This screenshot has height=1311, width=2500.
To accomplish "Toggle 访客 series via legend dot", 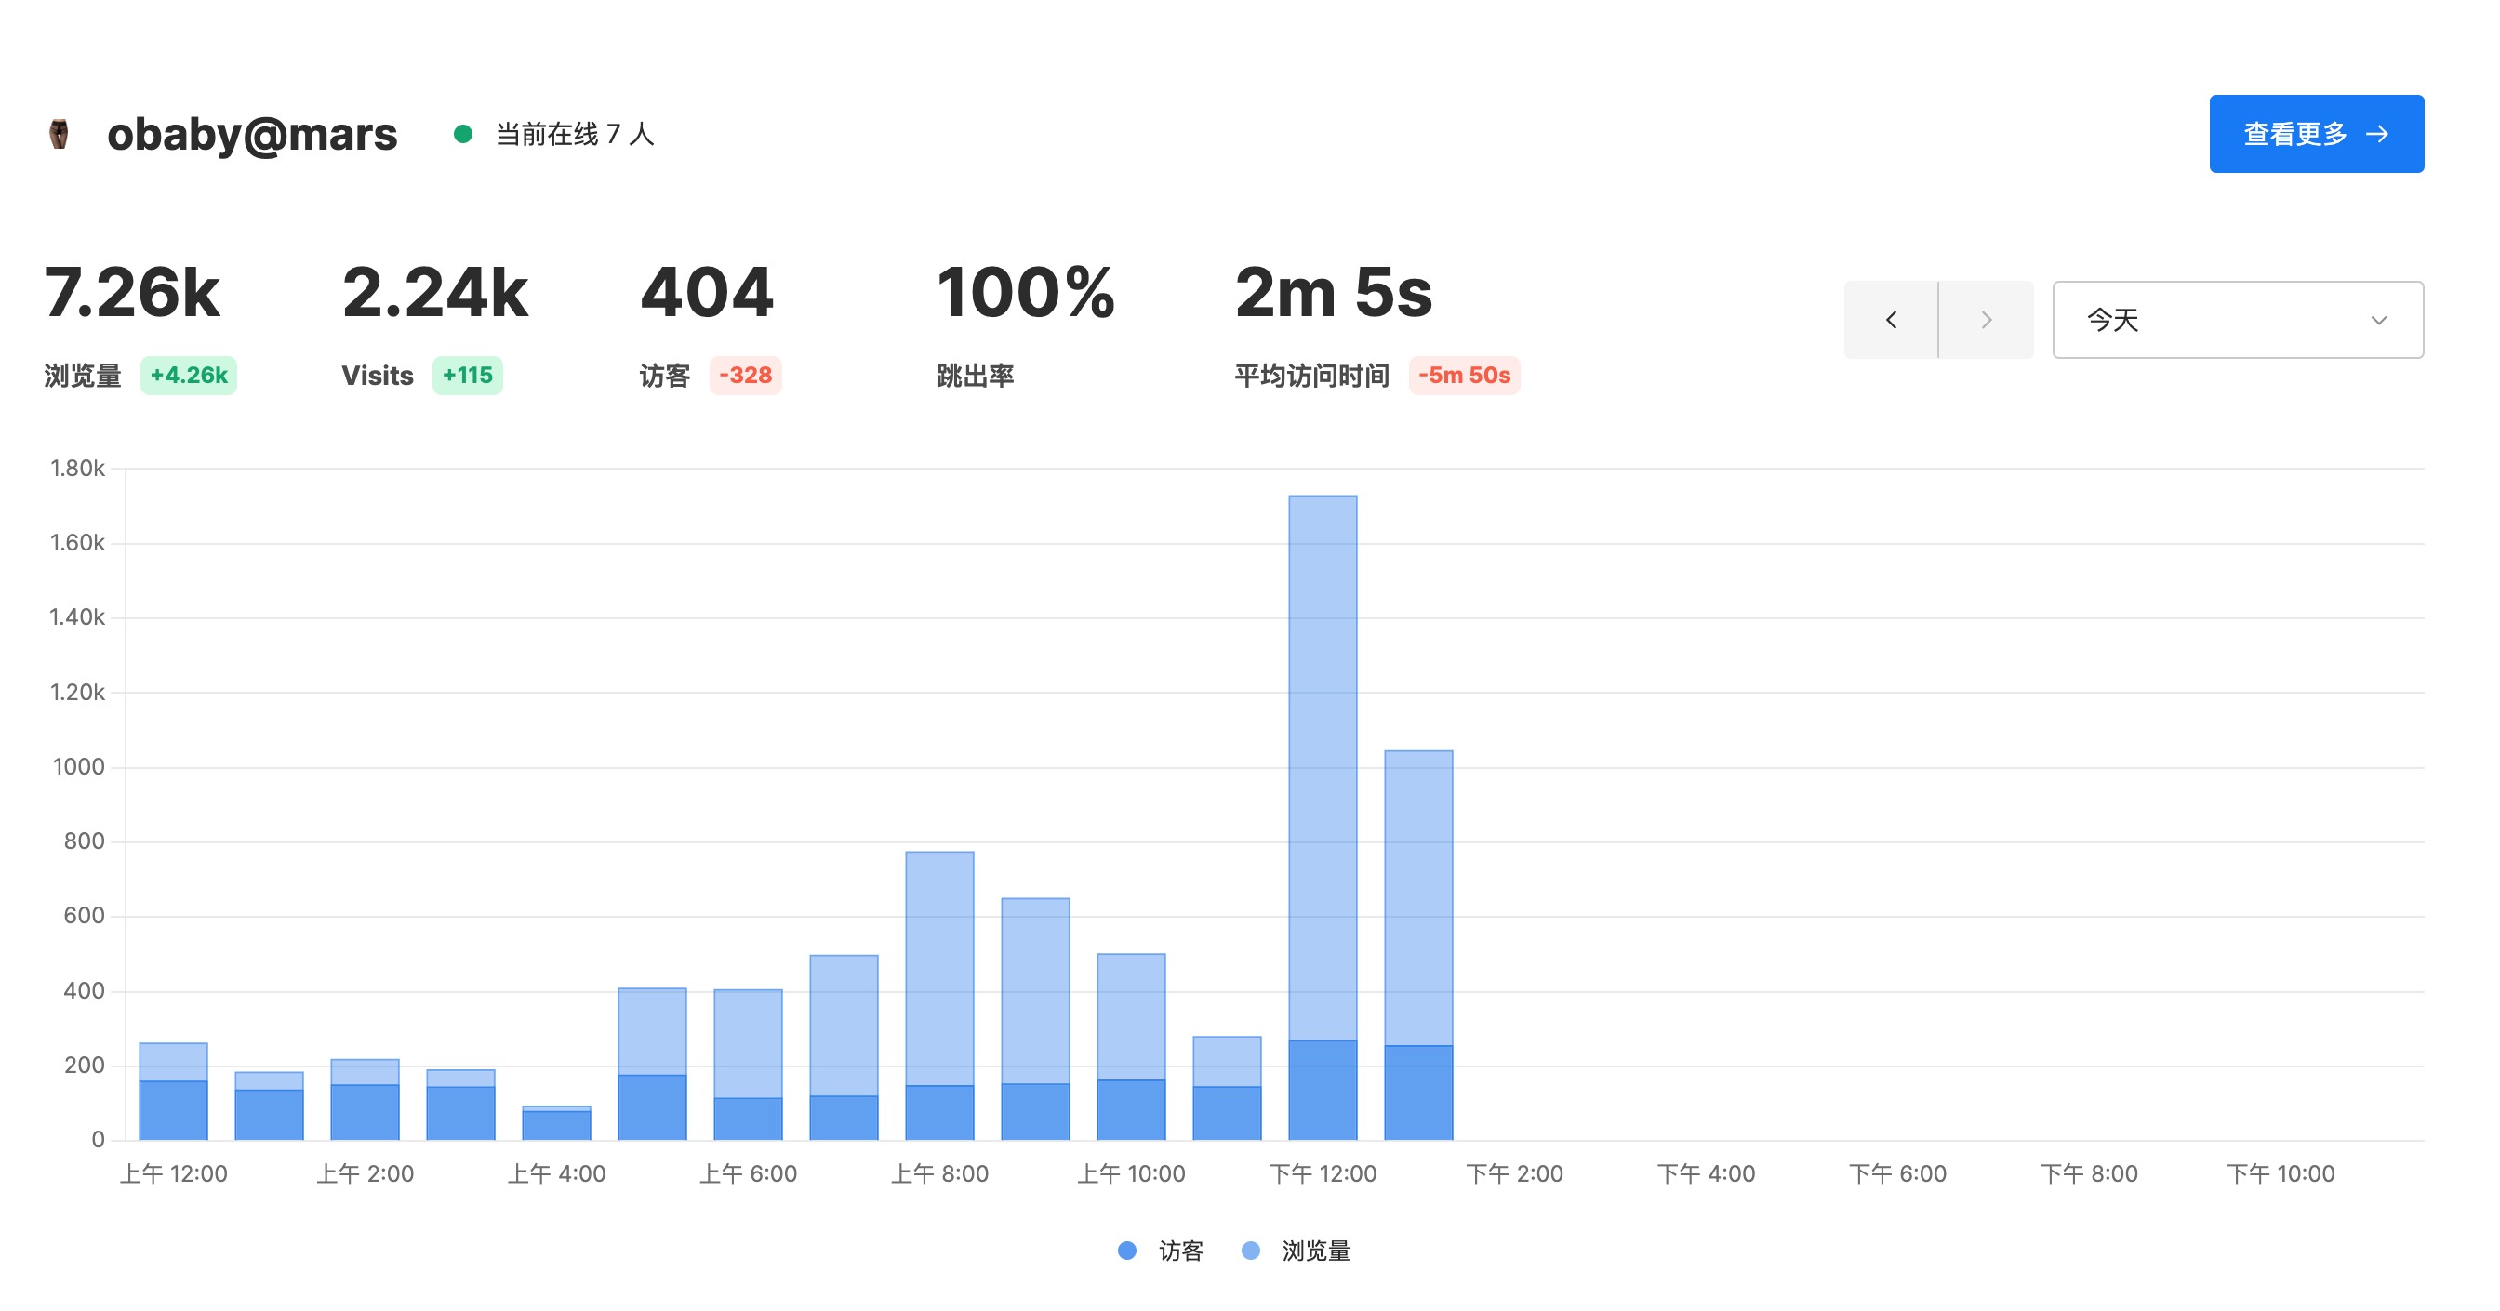I will (1126, 1251).
